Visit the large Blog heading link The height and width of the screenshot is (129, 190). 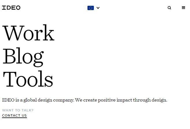pos(23,57)
